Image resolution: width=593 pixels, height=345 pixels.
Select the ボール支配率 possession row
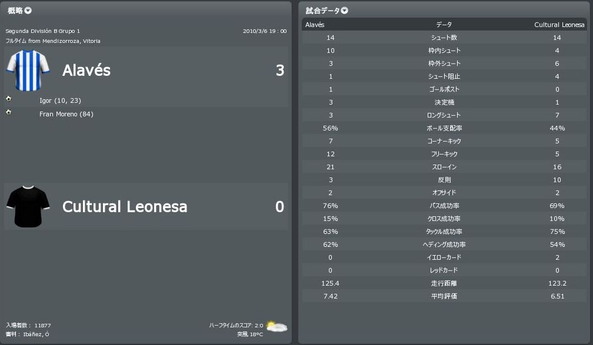coord(444,128)
